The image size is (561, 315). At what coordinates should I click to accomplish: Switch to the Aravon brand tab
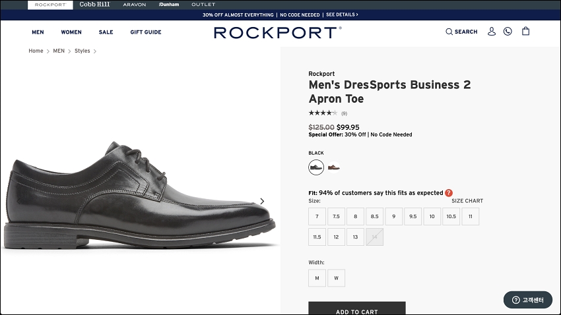pos(135,5)
